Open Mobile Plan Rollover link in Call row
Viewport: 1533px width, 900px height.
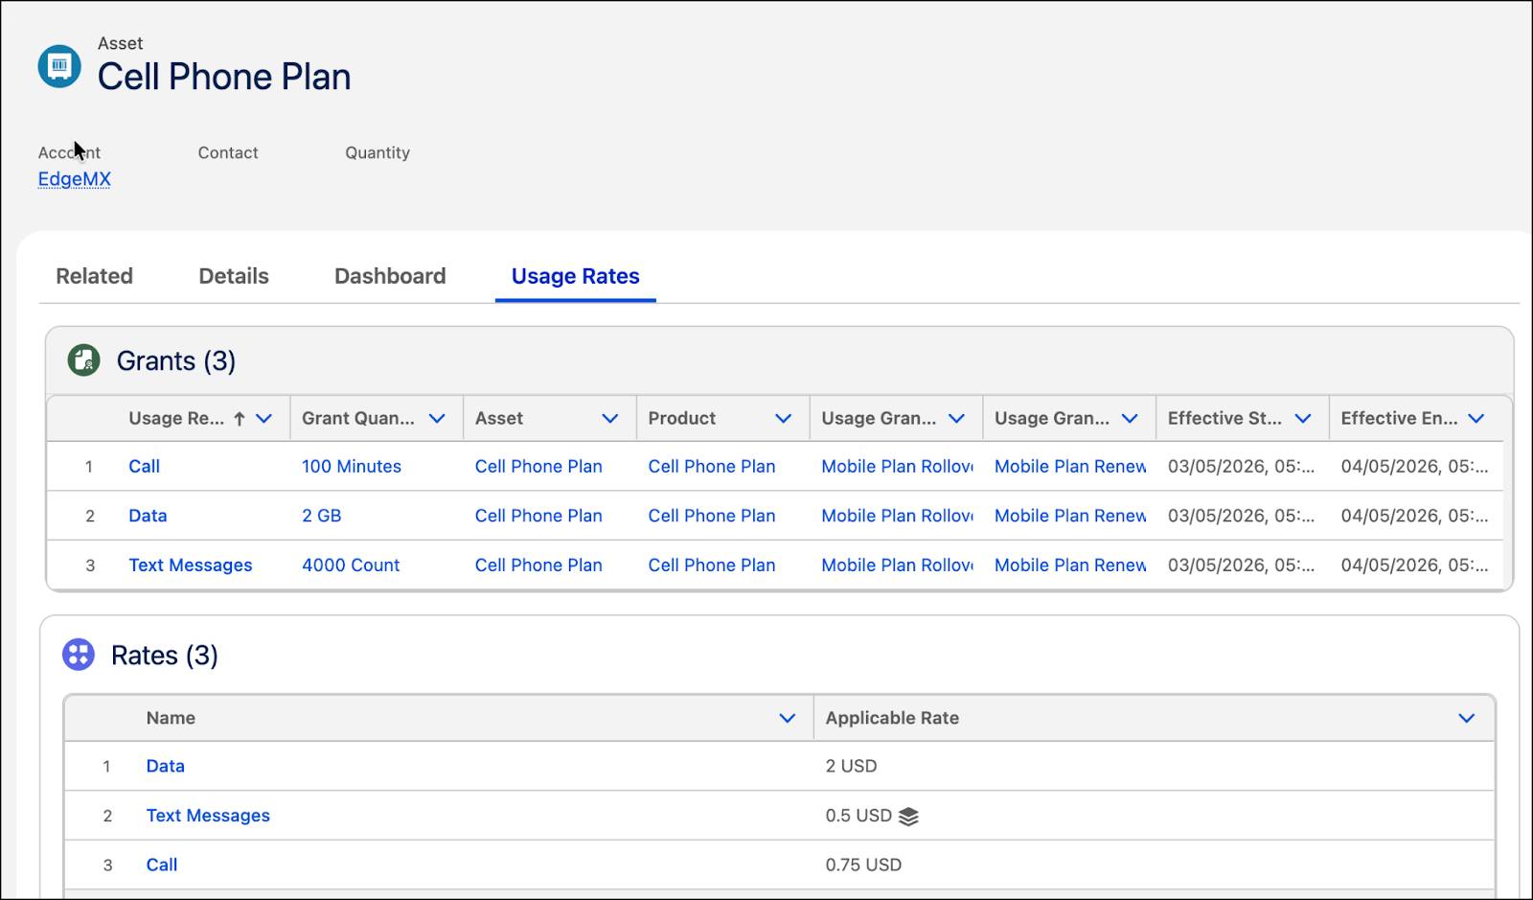pos(897,466)
